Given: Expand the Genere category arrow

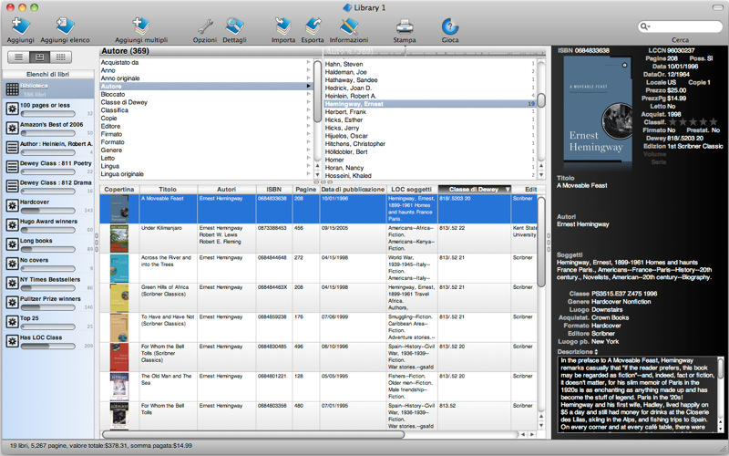Looking at the screenshot, I should point(308,150).
